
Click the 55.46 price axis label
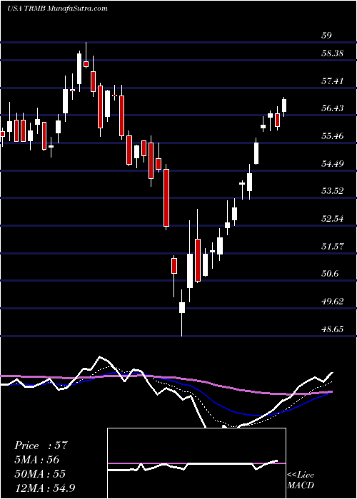(x=333, y=137)
